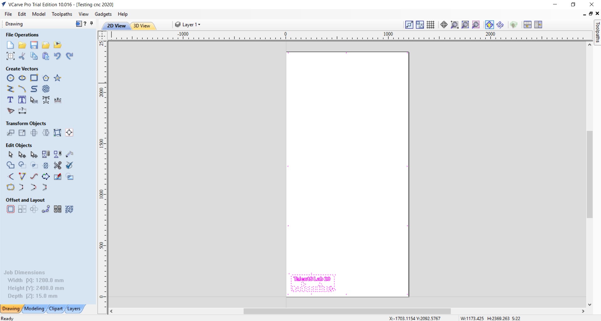This screenshot has width=601, height=321.
Task: Group the selected objects
Action: pos(46,154)
